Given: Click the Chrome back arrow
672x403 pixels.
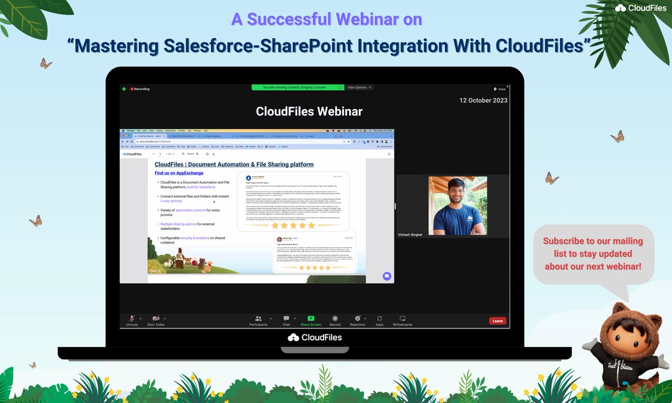Looking at the screenshot, I should (123, 142).
